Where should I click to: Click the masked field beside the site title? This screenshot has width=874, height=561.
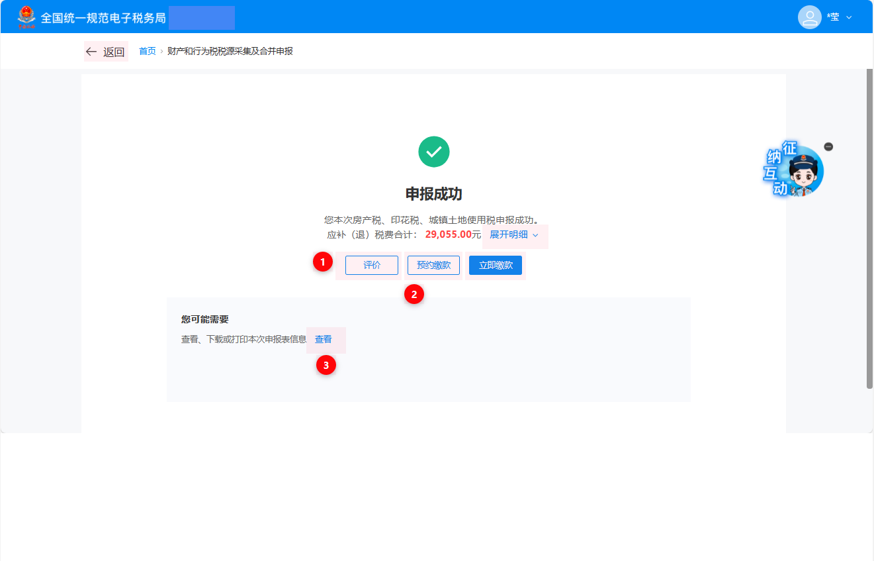(x=201, y=17)
